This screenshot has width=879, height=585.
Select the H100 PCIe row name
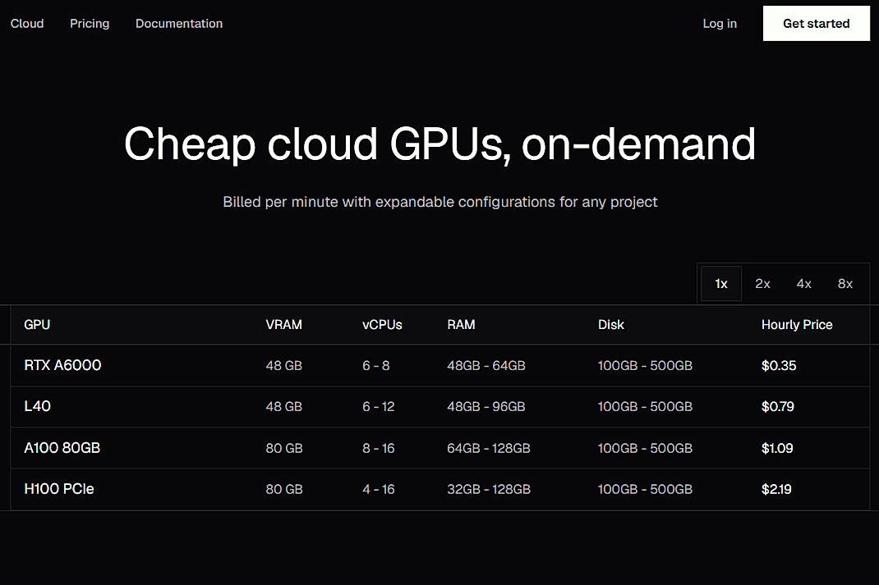[x=59, y=489]
